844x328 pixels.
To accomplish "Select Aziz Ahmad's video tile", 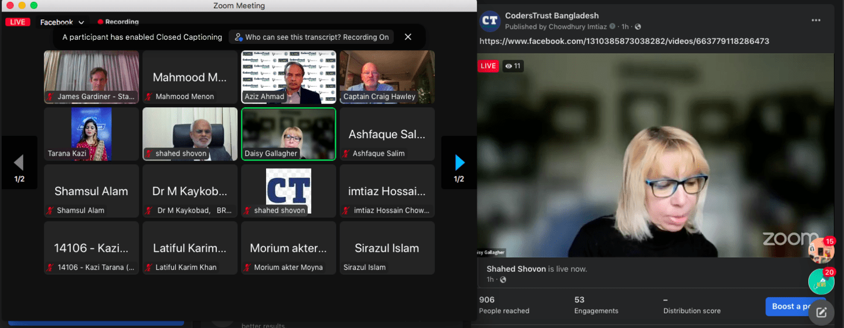I will coord(289,77).
